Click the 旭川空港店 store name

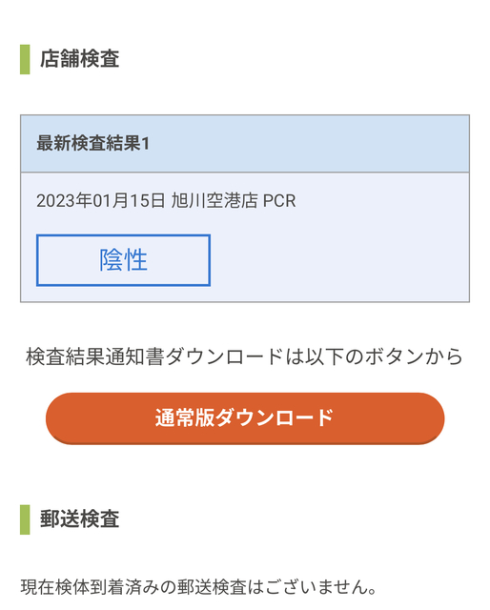pos(214,201)
